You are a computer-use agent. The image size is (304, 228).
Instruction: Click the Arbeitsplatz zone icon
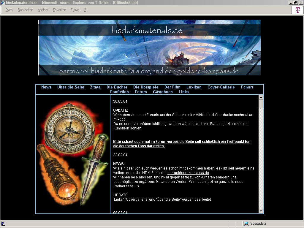(246, 224)
